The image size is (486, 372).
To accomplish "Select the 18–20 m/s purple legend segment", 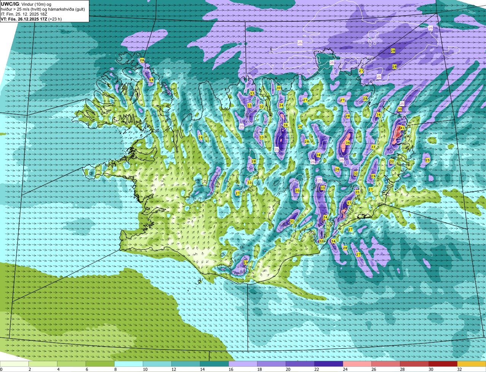I will (271, 364).
